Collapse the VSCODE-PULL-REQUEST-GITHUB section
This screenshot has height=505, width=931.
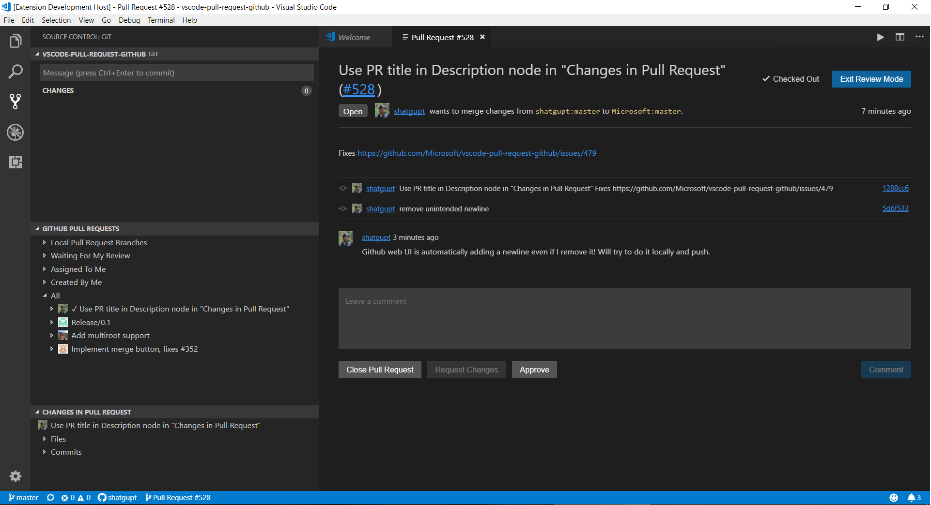(37, 54)
